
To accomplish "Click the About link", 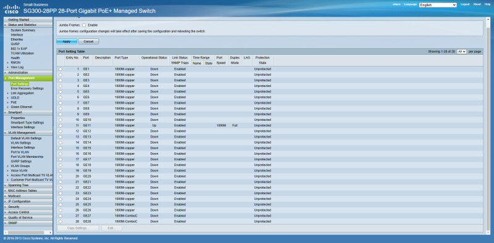I will click(x=477, y=4).
